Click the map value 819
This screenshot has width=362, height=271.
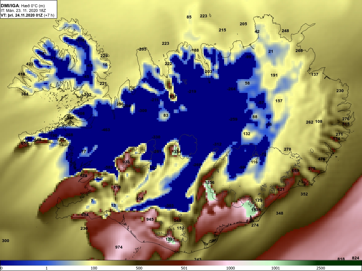(117, 187)
